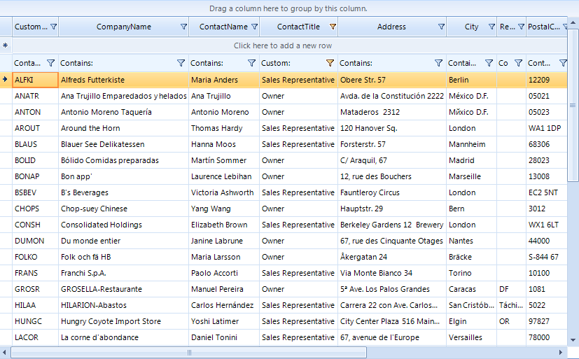The image size is (579, 359).
Task: Click the vertical scrollbar thumb
Action: [x=573, y=105]
